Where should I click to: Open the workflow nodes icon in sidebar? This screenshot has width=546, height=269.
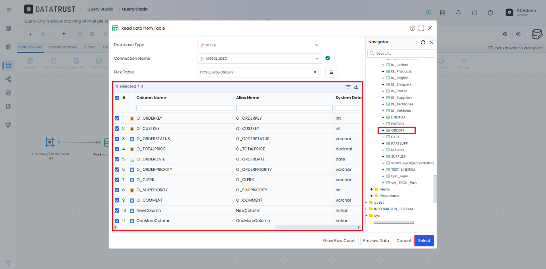(8, 79)
